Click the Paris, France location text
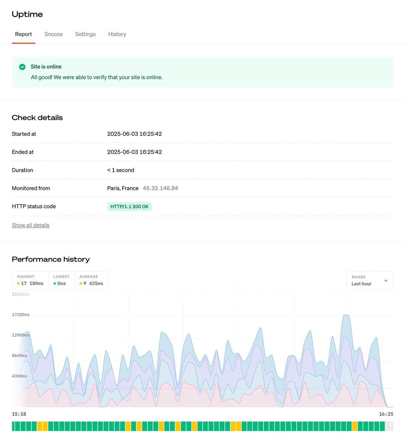This screenshot has width=405, height=443. tap(123, 188)
